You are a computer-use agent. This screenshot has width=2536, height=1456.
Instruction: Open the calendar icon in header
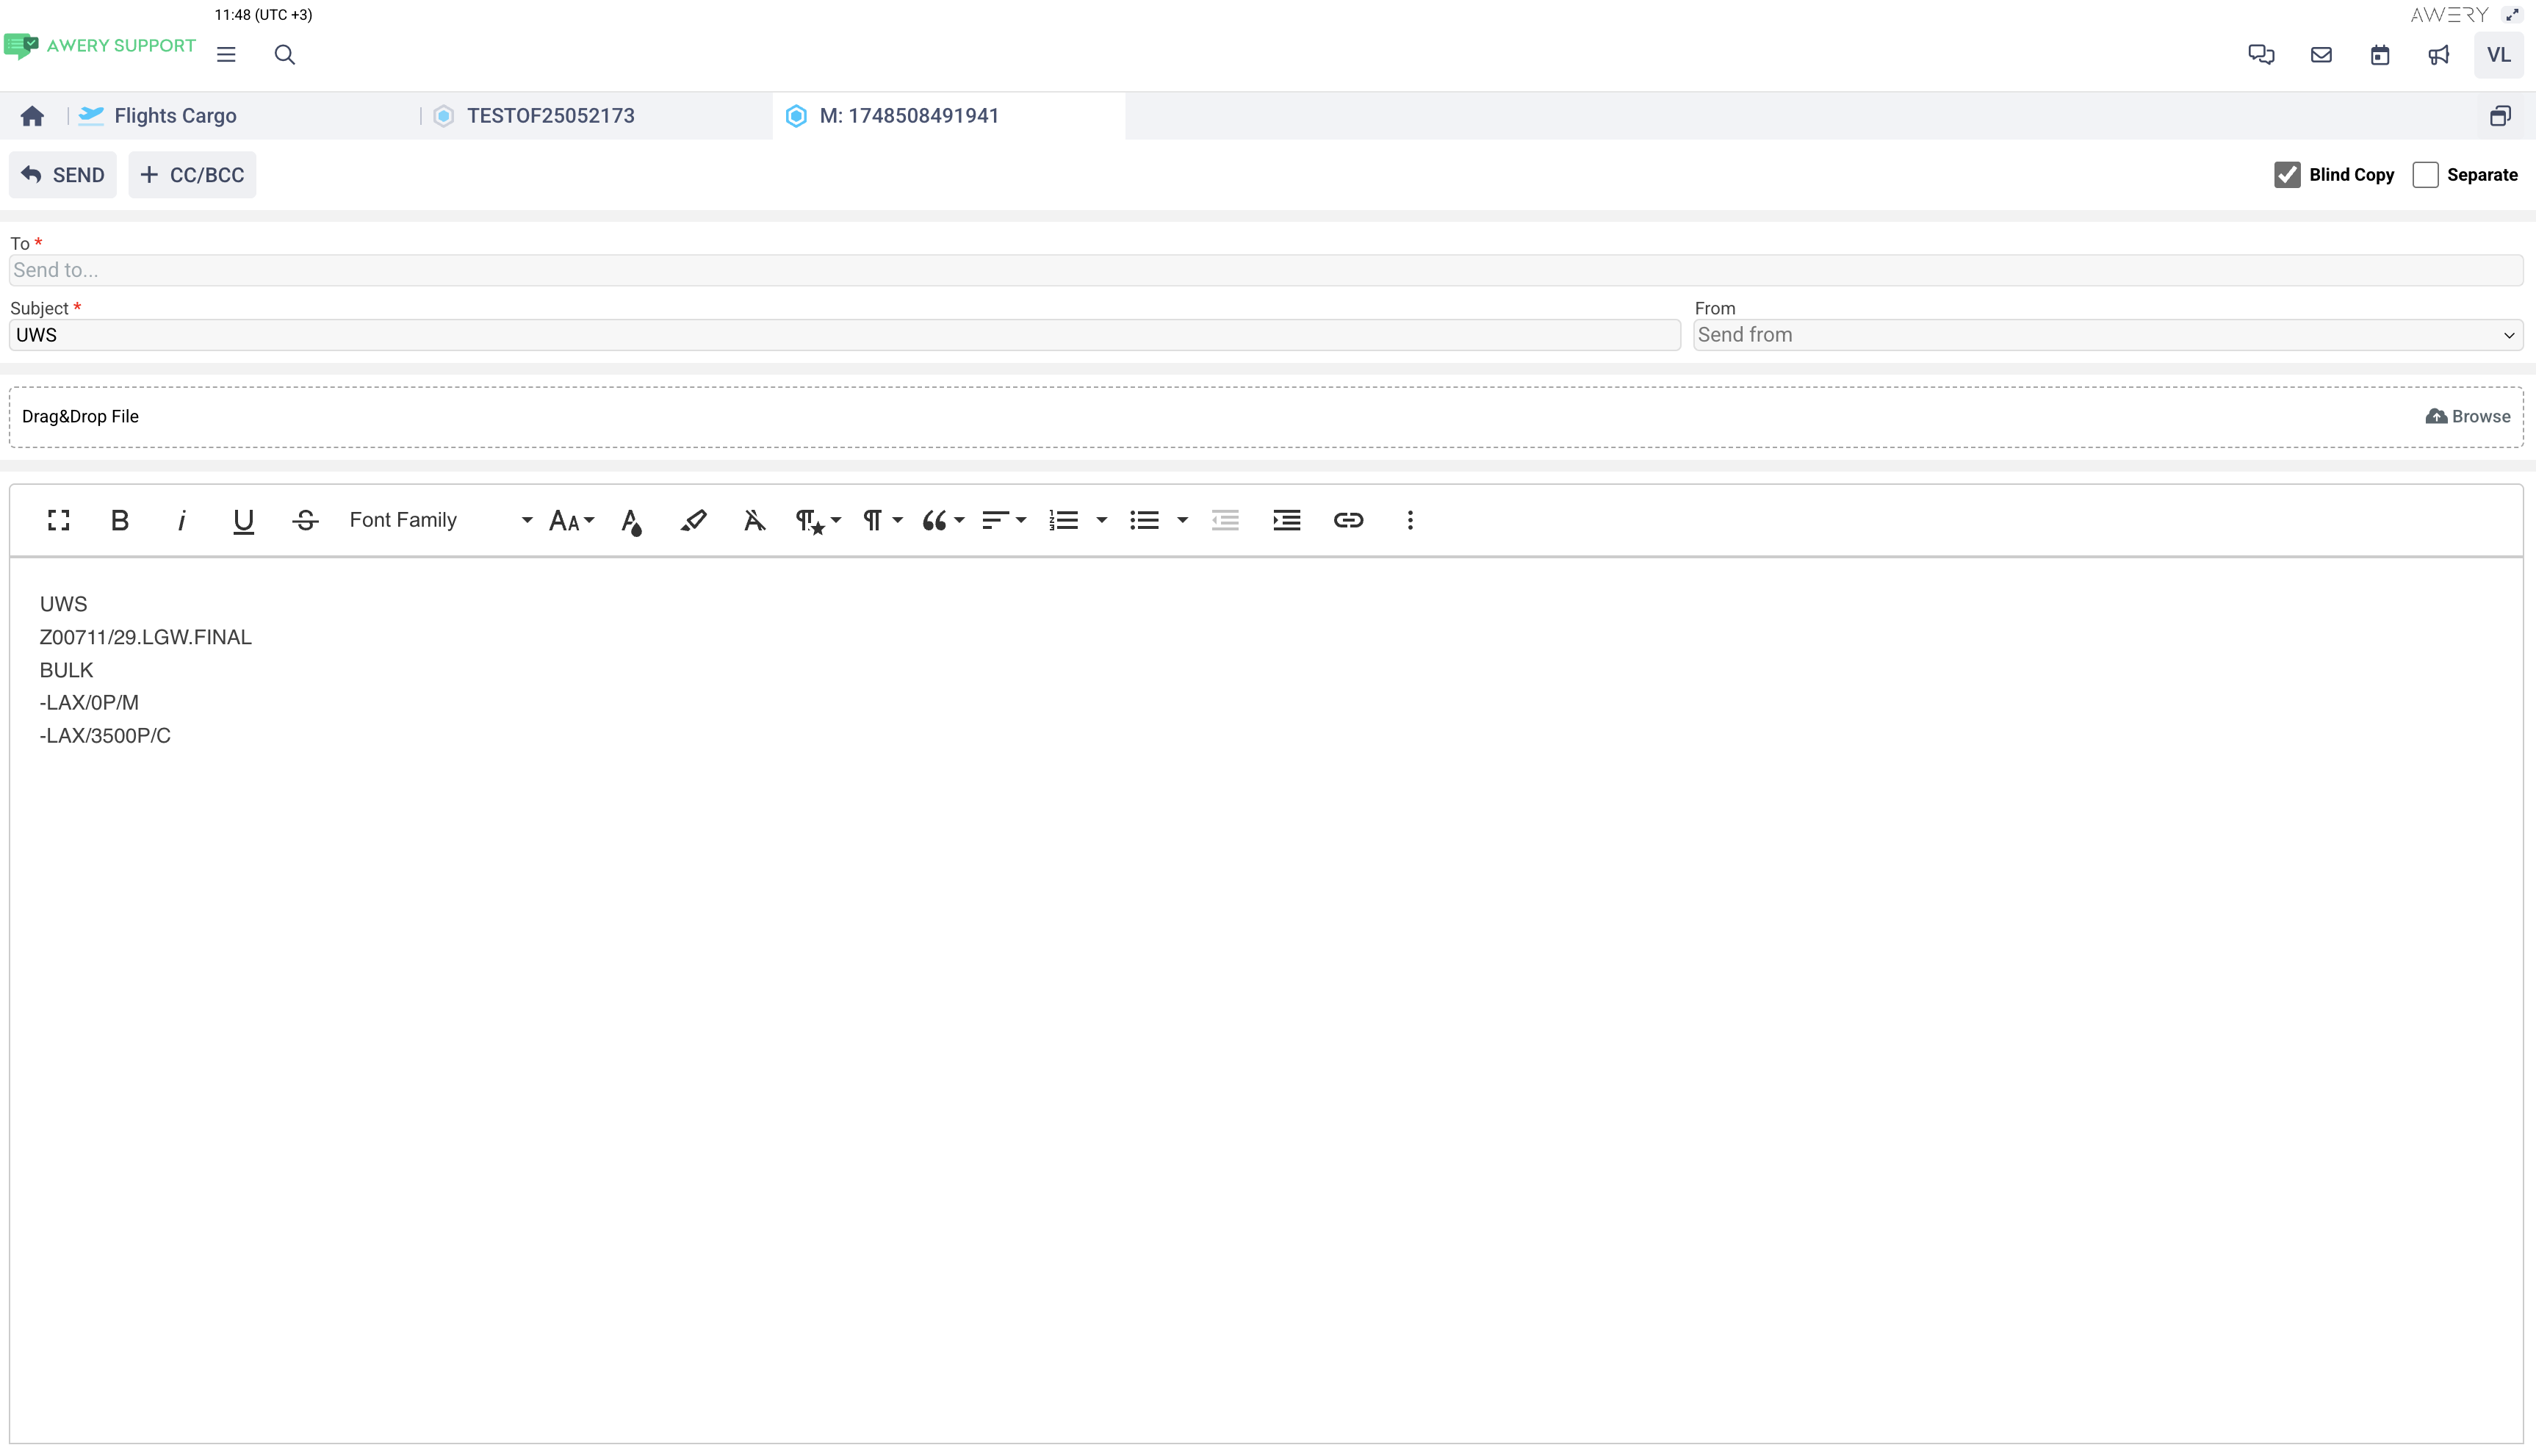click(x=2380, y=55)
